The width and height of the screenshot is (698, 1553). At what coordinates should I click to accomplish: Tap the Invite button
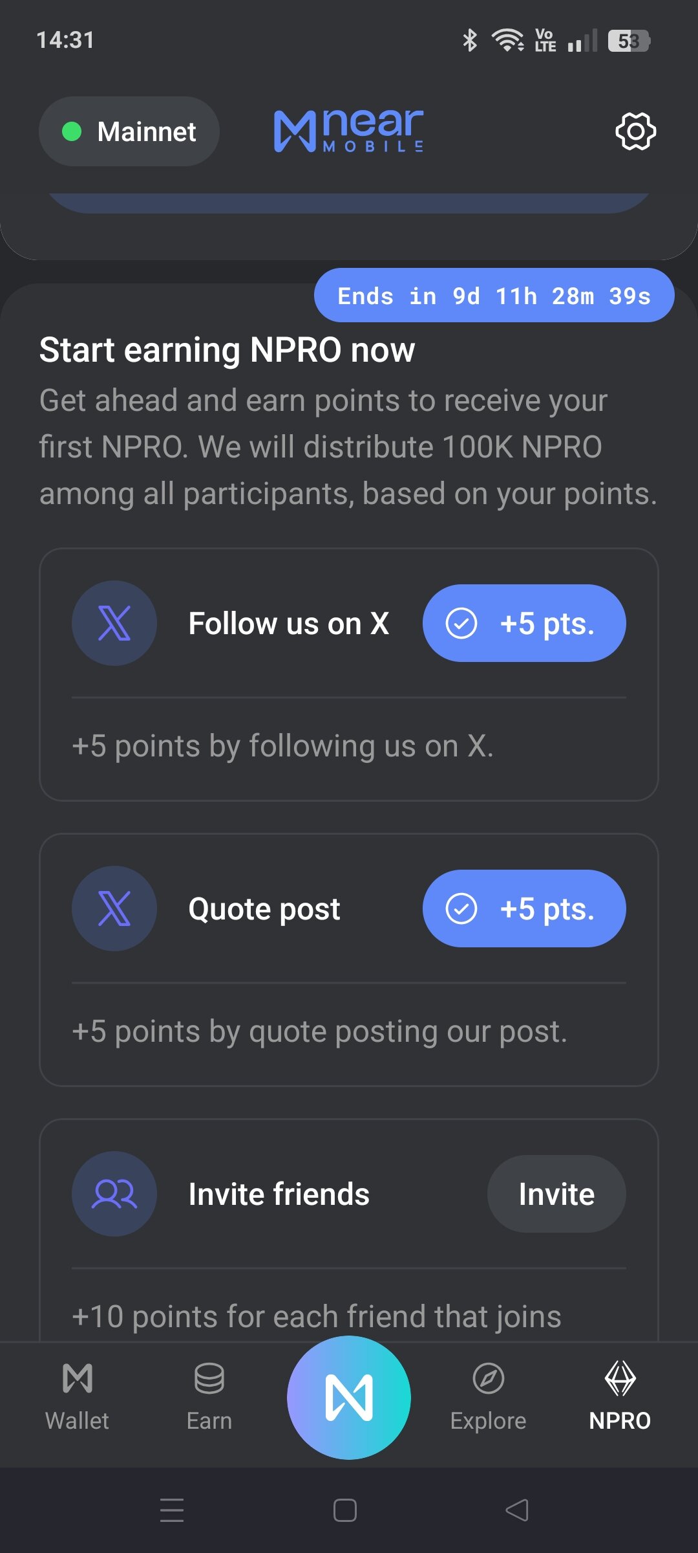(x=556, y=1194)
